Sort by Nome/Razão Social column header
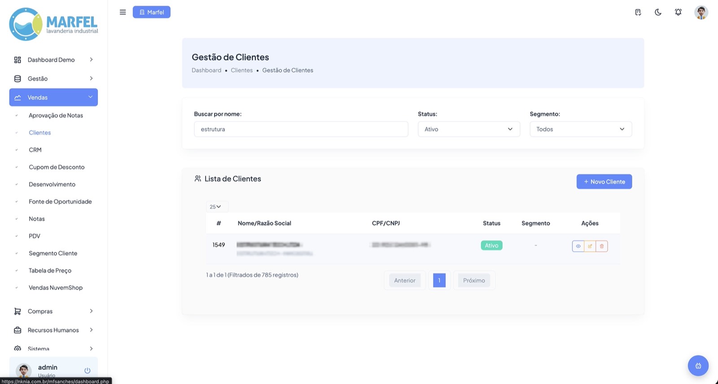This screenshot has height=384, width=718. coord(264,223)
